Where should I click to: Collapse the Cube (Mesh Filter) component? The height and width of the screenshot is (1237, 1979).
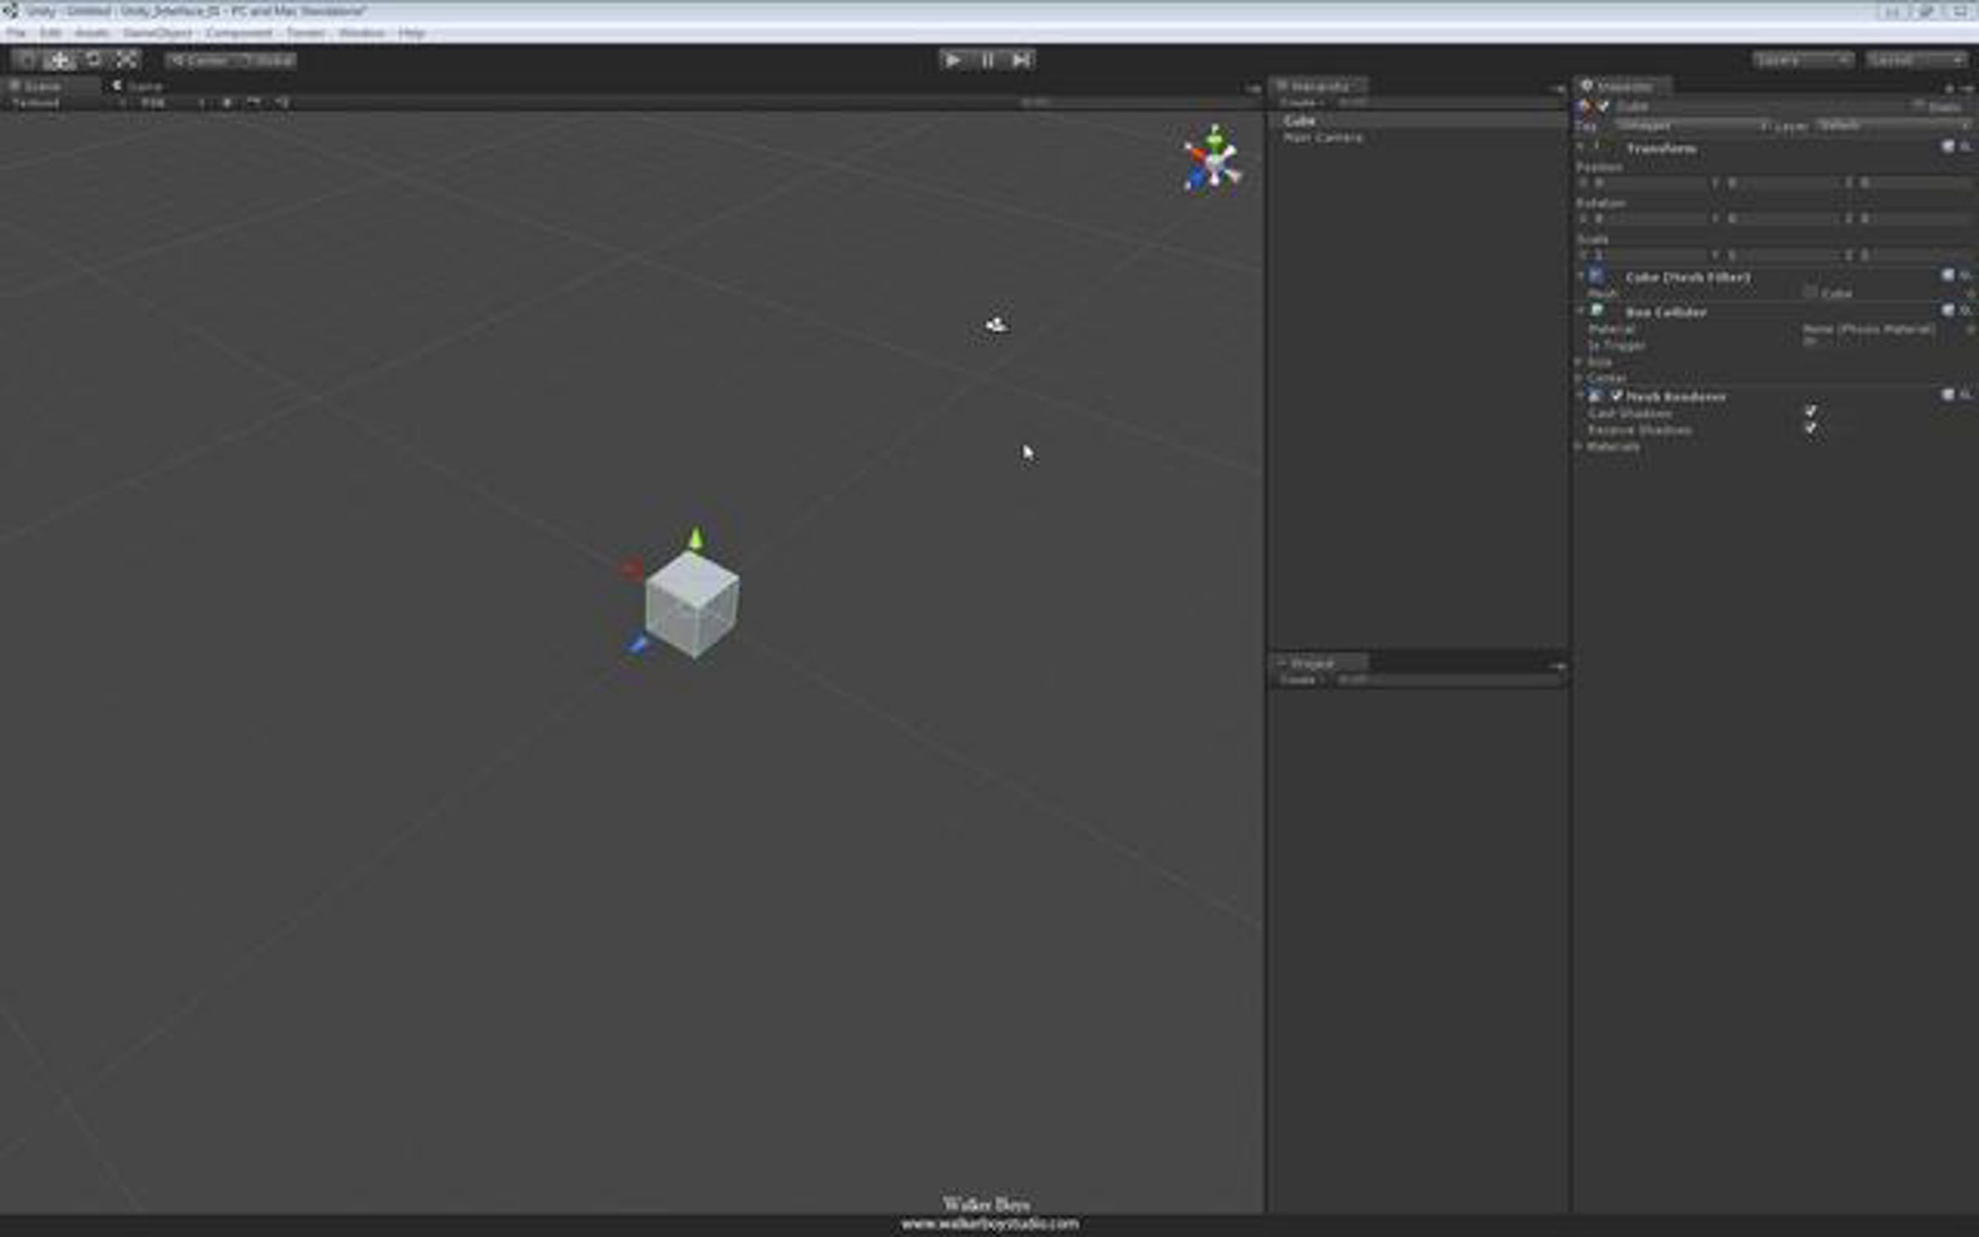1582,276
